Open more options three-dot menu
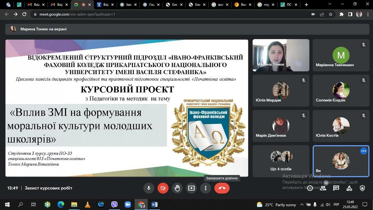This screenshot has height=210, width=373. click(205, 188)
